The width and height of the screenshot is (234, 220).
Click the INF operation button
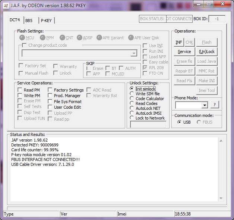pyautogui.click(x=179, y=42)
